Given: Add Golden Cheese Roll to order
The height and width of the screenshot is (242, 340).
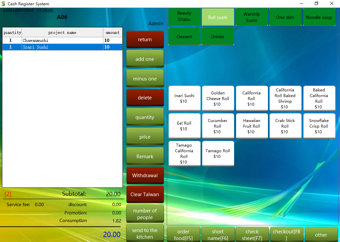Looking at the screenshot, I should [218, 98].
